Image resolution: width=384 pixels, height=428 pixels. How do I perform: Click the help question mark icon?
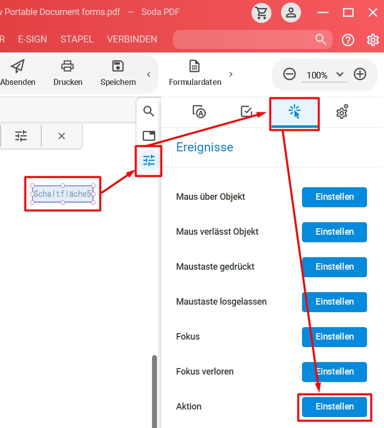347,40
